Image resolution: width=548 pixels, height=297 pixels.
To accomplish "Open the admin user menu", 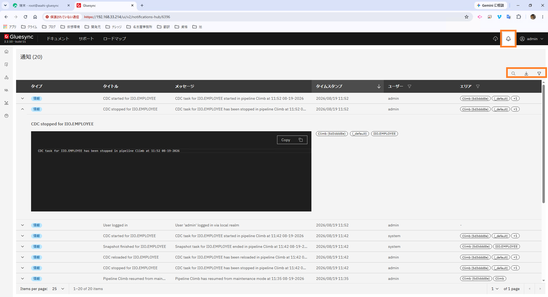I will click(x=532, y=39).
